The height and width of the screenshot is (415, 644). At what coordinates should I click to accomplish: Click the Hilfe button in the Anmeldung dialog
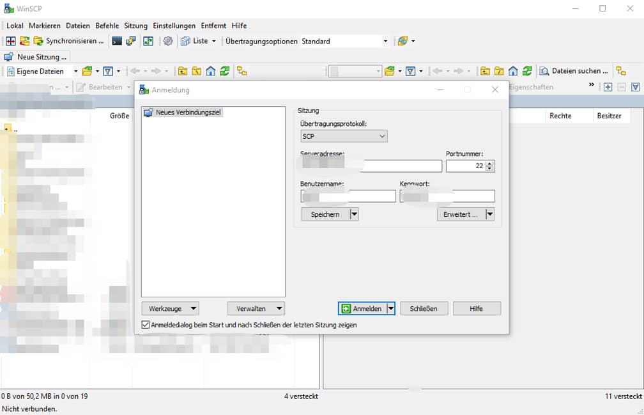[477, 309]
